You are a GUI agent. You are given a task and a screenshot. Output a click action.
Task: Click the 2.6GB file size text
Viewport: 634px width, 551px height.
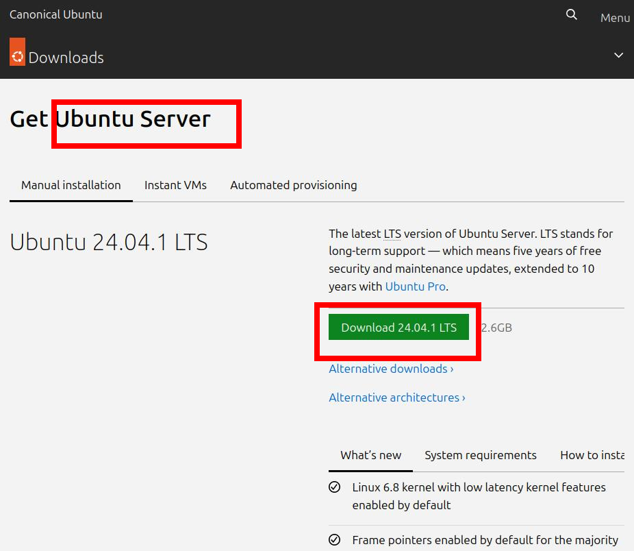pyautogui.click(x=496, y=328)
